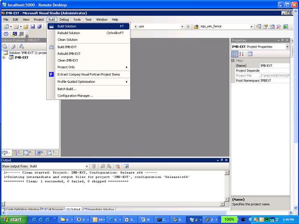Collapse the Misc category in Properties
299x224 pixels.
[233, 61]
